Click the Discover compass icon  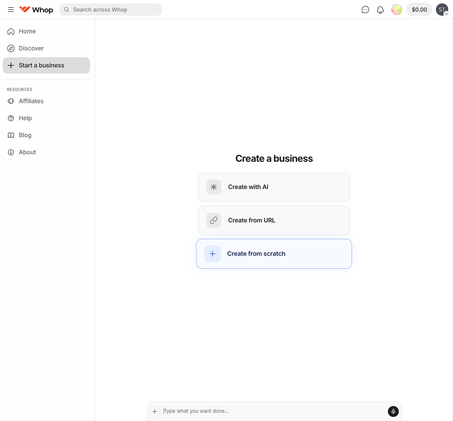pos(11,48)
